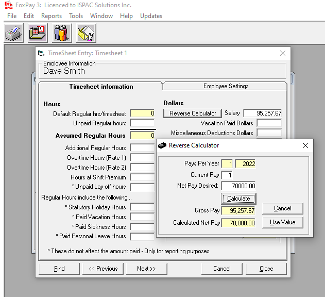Open the Reports menu
325x297 pixels.
tap(52, 16)
